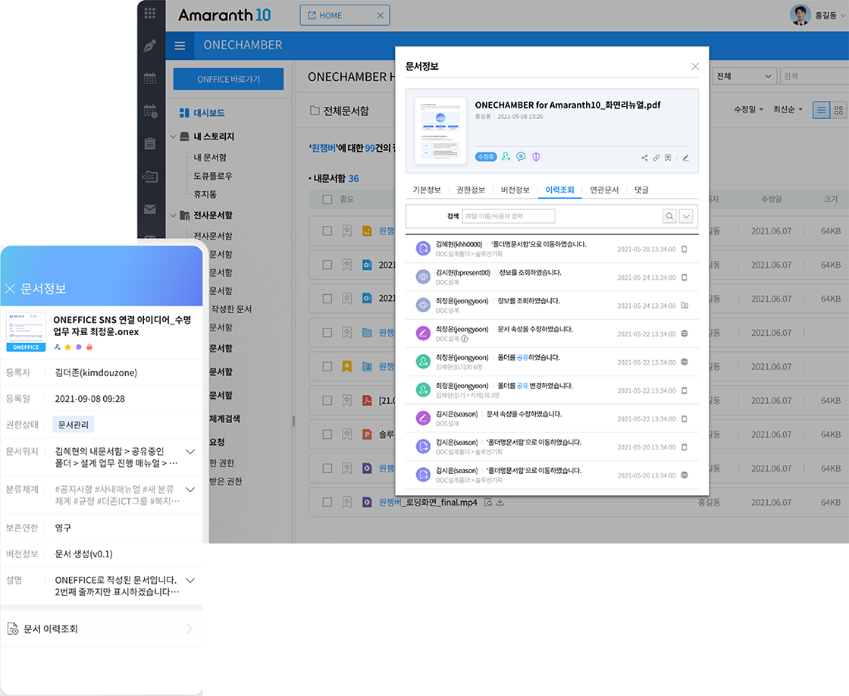This screenshot has width=849, height=696.
Task: Expand the 문서위치 row chevron in mobile panel
Action: pyautogui.click(x=190, y=451)
